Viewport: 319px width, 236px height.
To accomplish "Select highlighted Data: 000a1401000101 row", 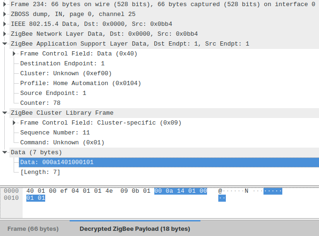I will click(169, 162).
